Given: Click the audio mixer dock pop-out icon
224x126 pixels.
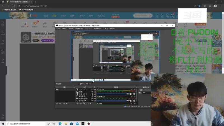Looking at the screenshot, I should [136, 87].
